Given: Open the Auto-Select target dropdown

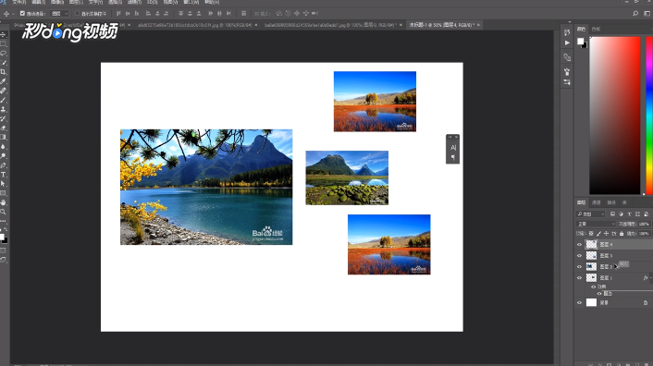Looking at the screenshot, I should click(59, 13).
